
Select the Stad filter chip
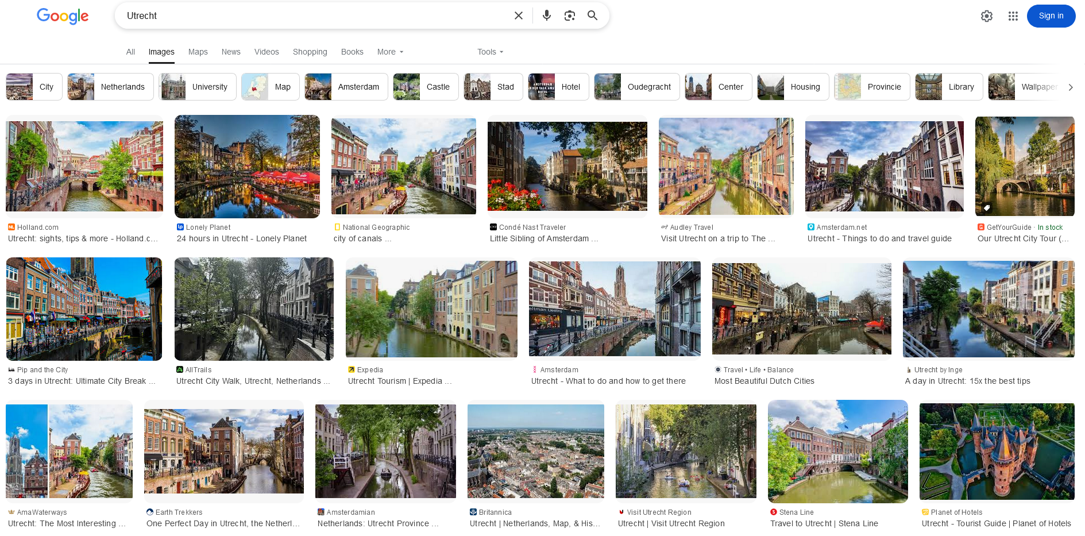coord(493,87)
